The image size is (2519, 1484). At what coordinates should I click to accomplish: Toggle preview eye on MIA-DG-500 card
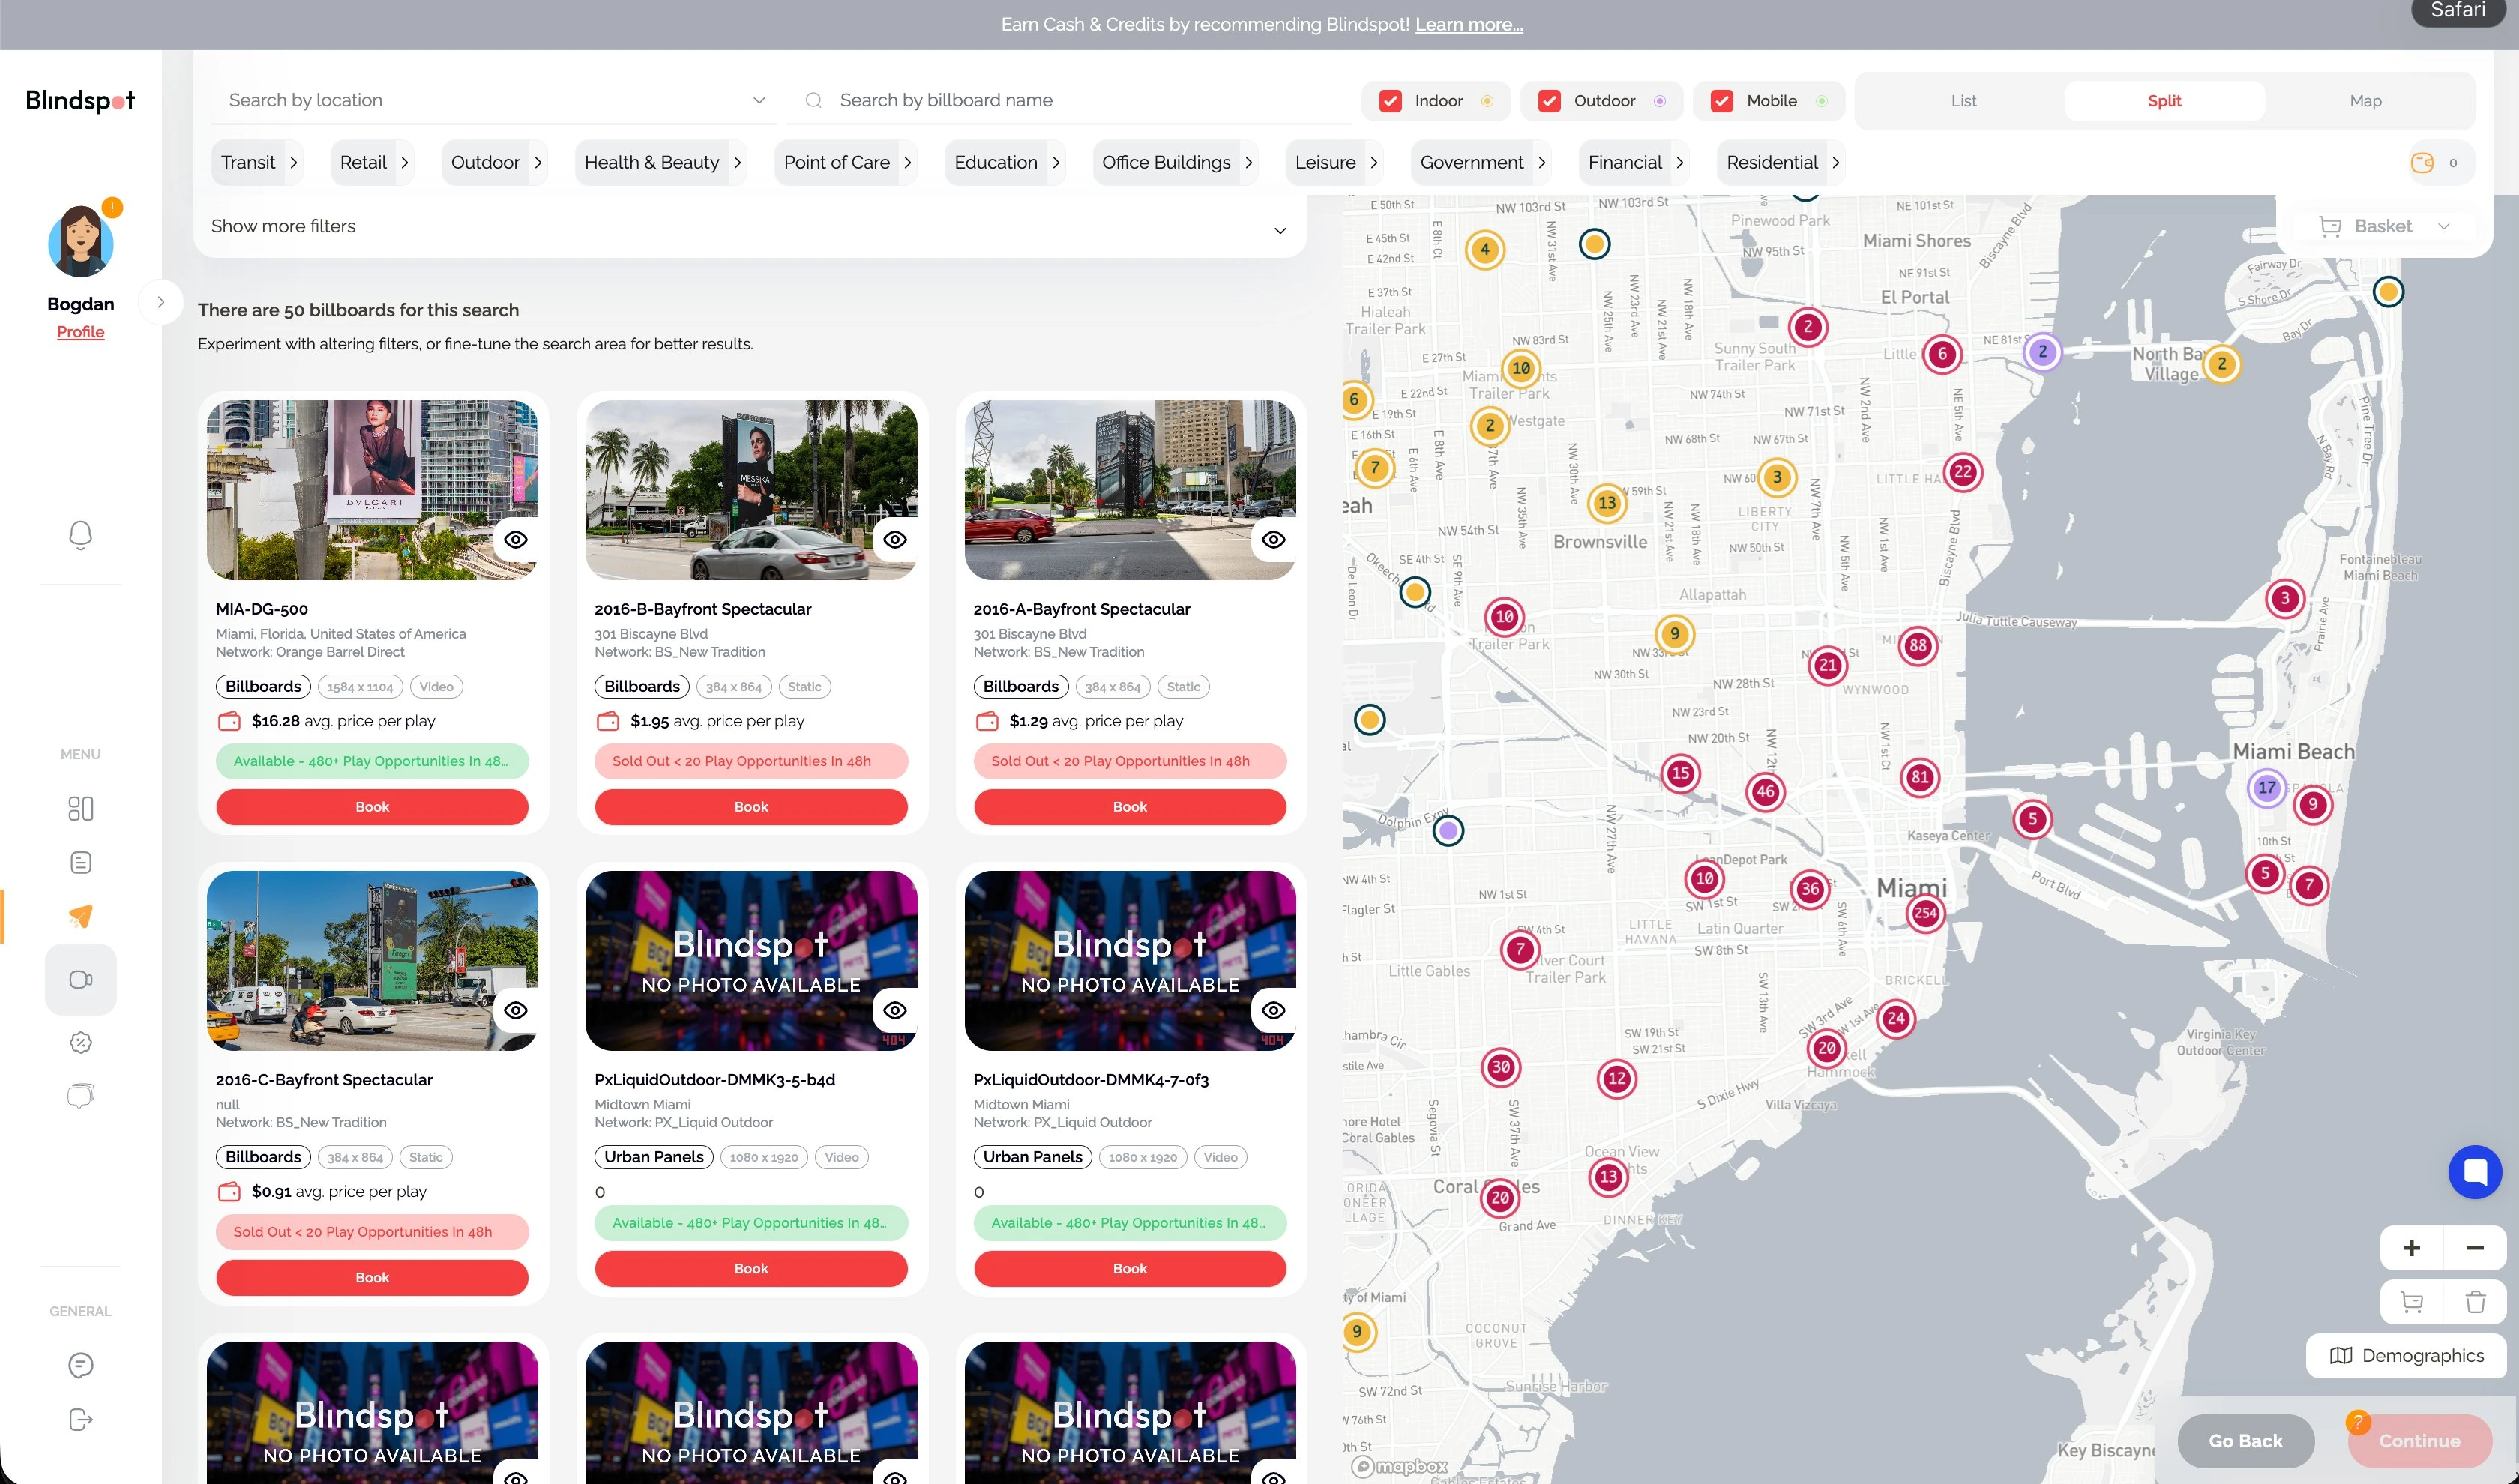[x=516, y=540]
